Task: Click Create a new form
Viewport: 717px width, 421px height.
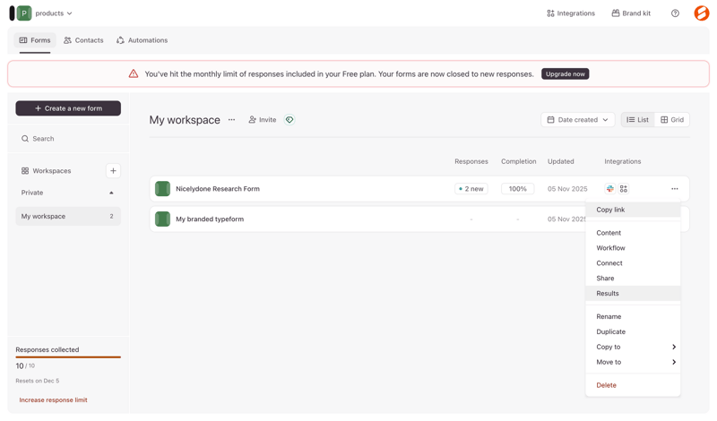Action: click(68, 108)
